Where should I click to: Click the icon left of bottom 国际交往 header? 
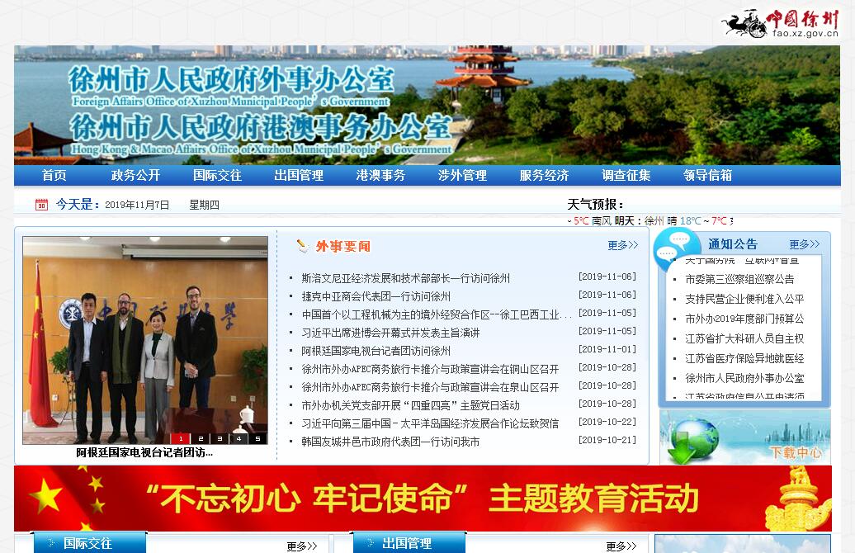point(48,543)
